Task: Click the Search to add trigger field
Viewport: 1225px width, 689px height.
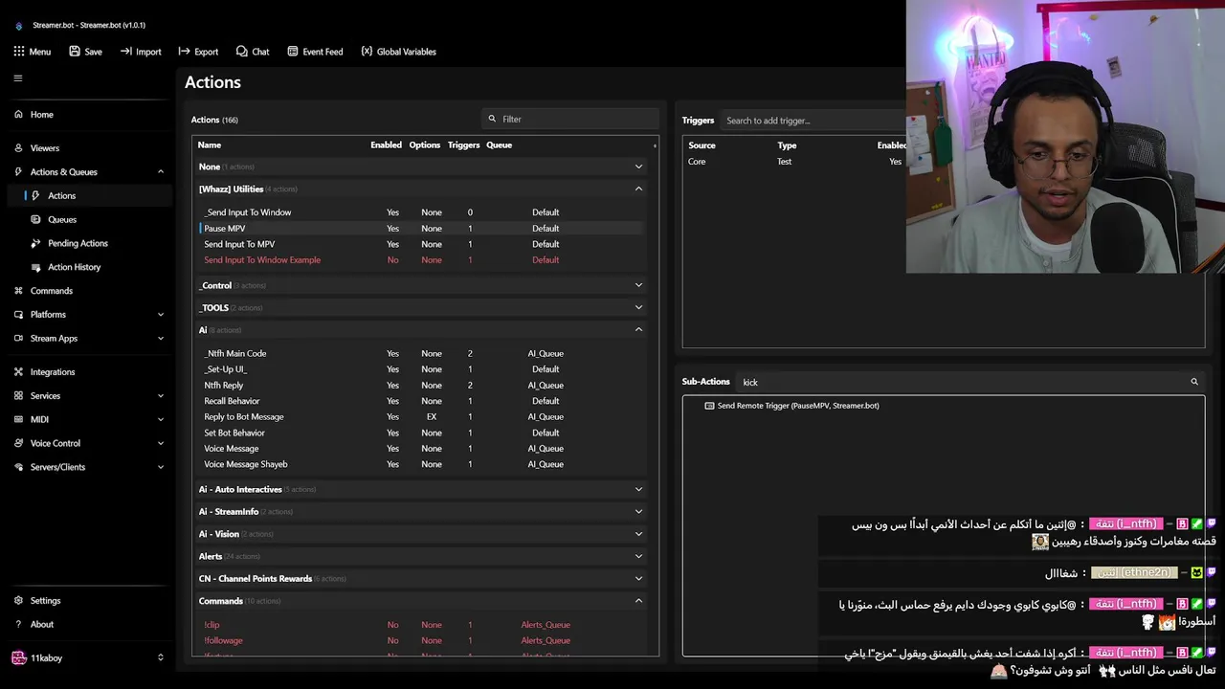Action: click(813, 121)
